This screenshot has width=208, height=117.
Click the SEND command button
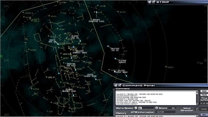[x=204, y=91]
